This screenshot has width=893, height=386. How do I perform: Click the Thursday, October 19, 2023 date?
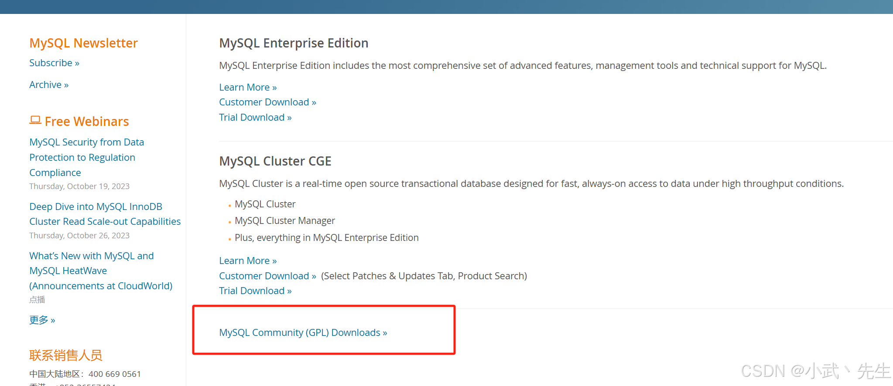(x=79, y=186)
